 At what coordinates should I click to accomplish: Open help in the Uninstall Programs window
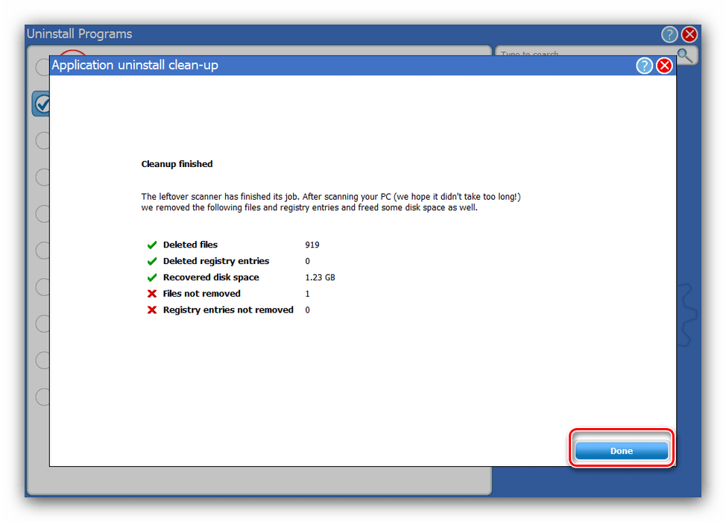point(669,34)
